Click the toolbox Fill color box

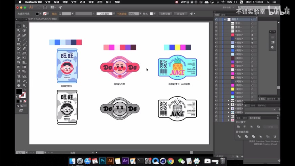tap(19, 91)
